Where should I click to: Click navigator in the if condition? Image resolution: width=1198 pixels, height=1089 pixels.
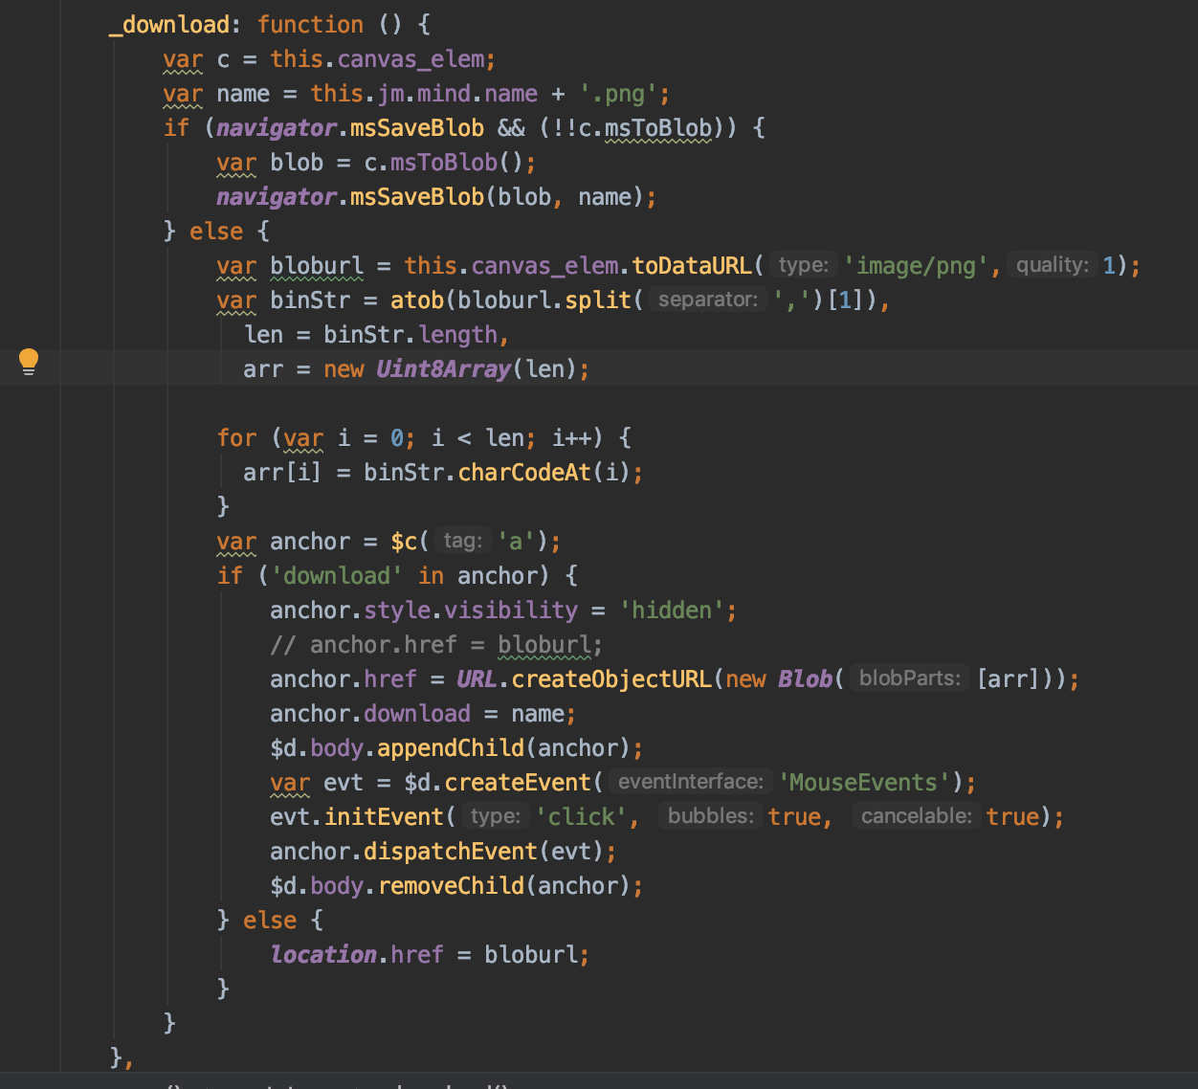[277, 128]
